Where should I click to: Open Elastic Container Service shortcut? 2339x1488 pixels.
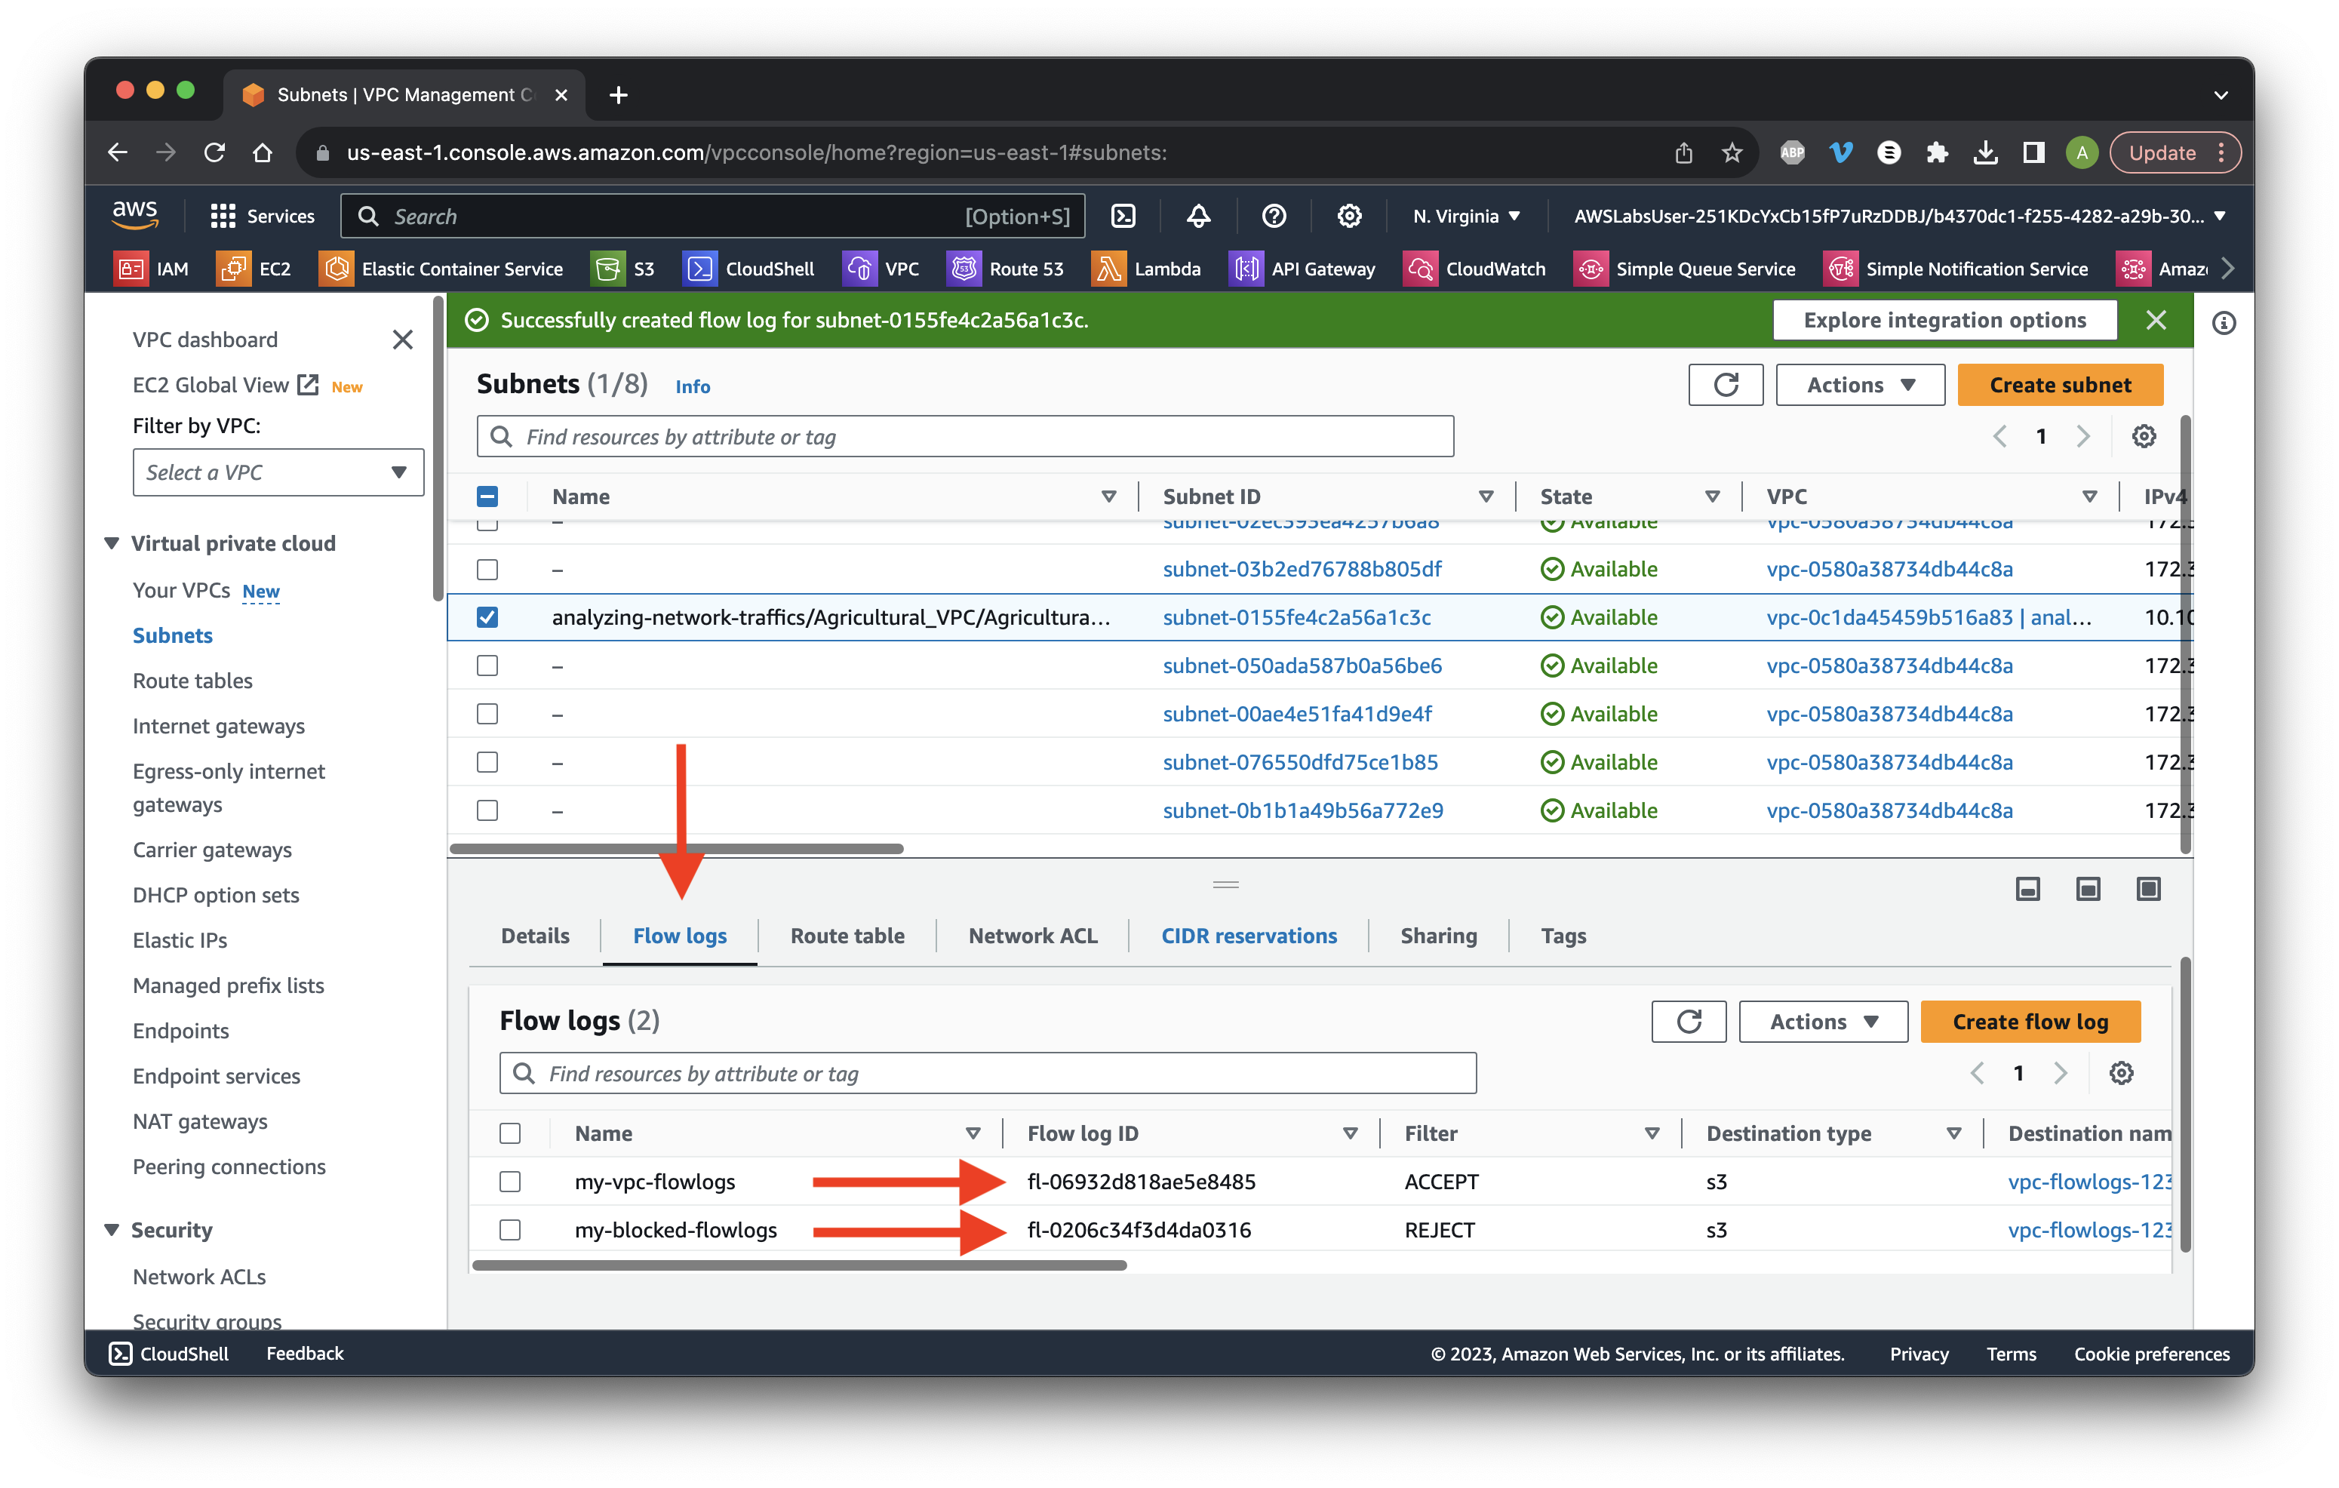(442, 269)
